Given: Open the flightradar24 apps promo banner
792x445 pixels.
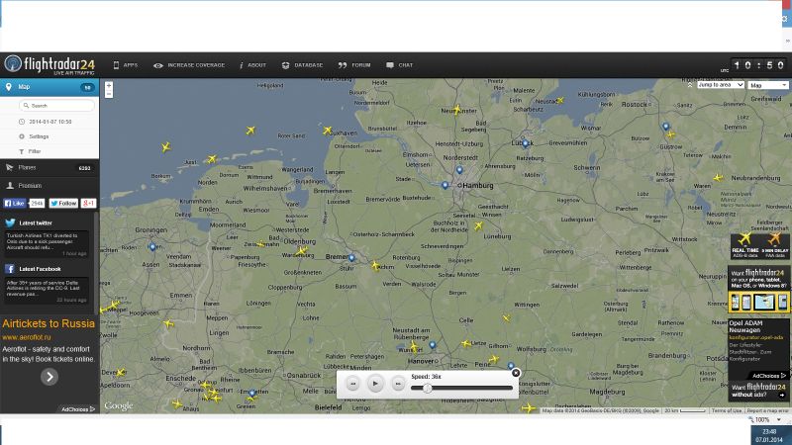Looking at the screenshot, I should pyautogui.click(x=758, y=290).
